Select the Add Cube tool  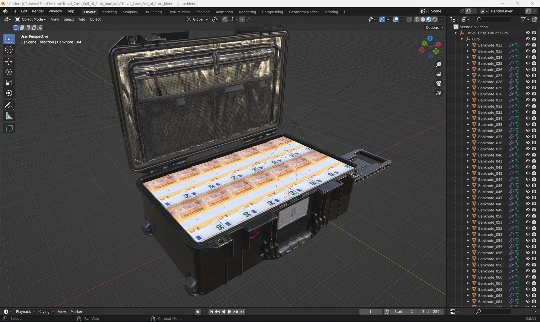9,128
